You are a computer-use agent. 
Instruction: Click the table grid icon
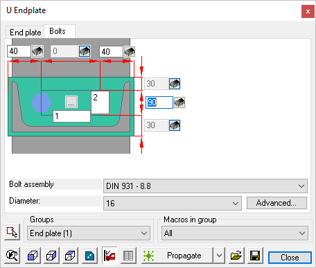point(128,256)
